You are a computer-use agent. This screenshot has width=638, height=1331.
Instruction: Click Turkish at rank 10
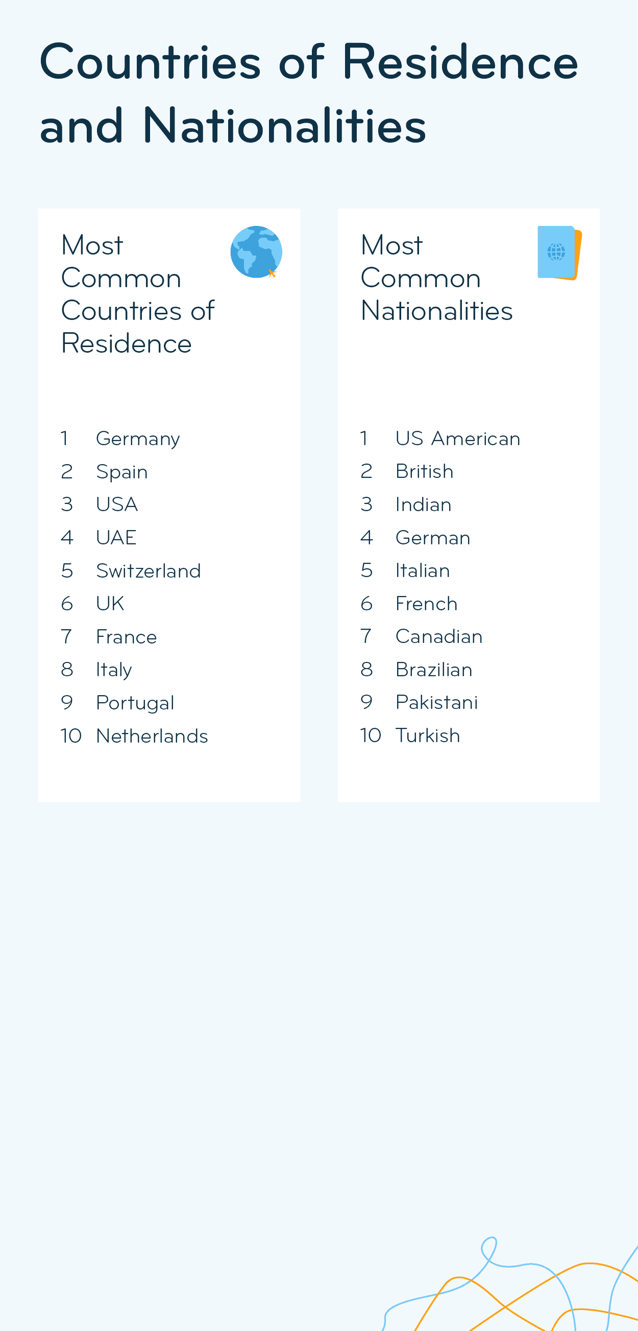tap(427, 735)
